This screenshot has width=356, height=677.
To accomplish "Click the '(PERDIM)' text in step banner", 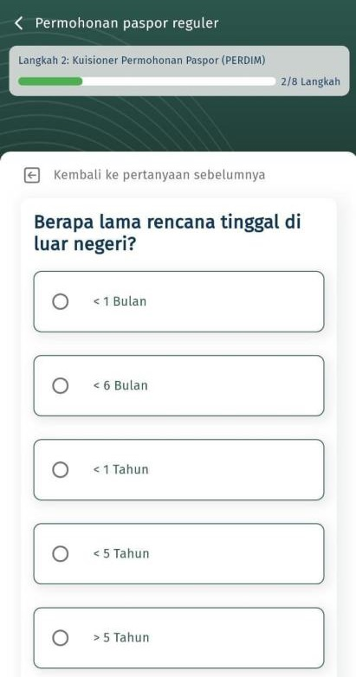I will coord(243,60).
